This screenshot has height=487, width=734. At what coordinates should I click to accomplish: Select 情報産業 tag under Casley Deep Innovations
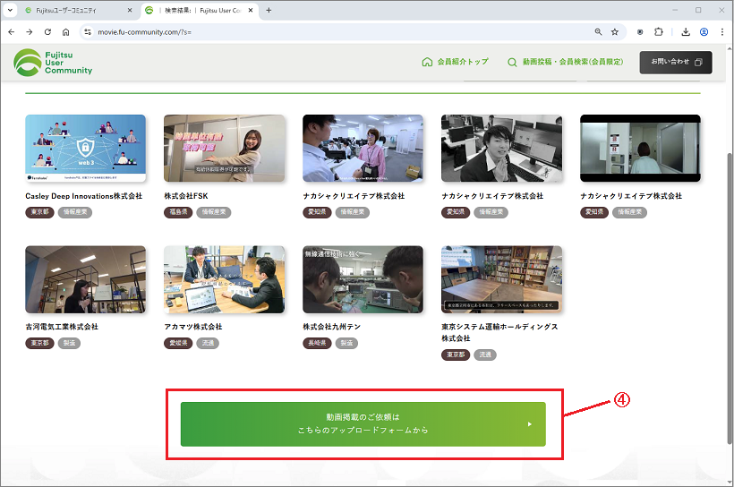[x=75, y=212]
